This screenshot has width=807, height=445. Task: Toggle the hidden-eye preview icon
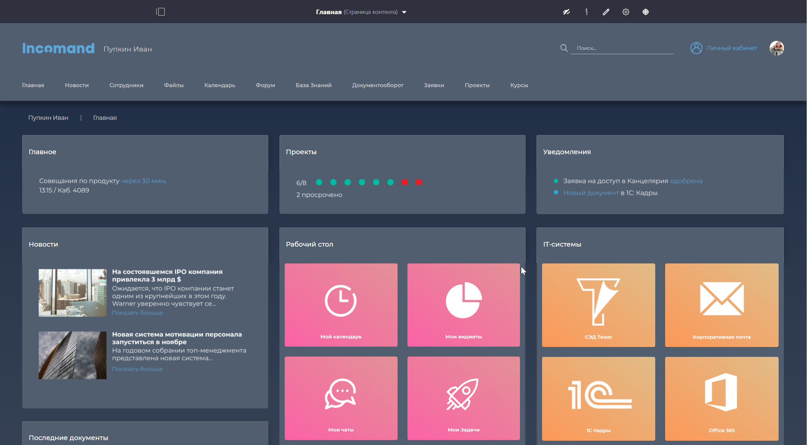pyautogui.click(x=566, y=12)
